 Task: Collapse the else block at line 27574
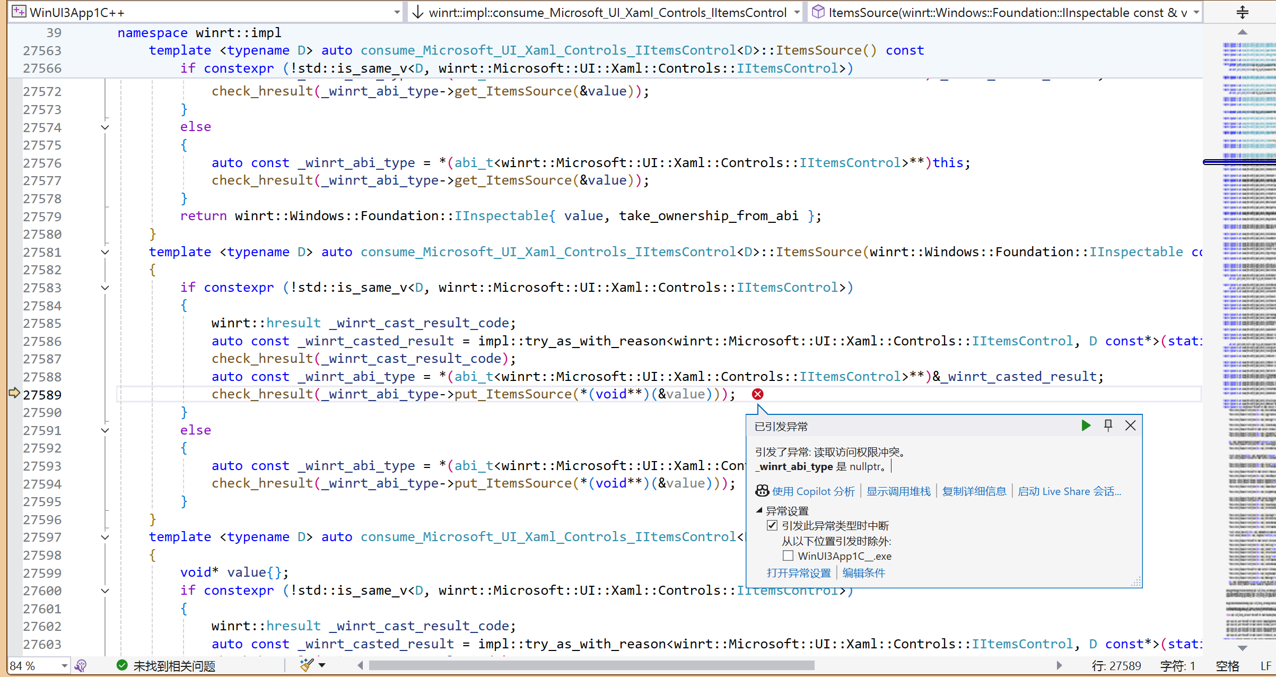click(105, 127)
